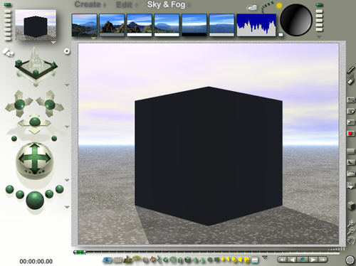Toggle the green pill button at top left
356x266 pixels.
(7, 4)
